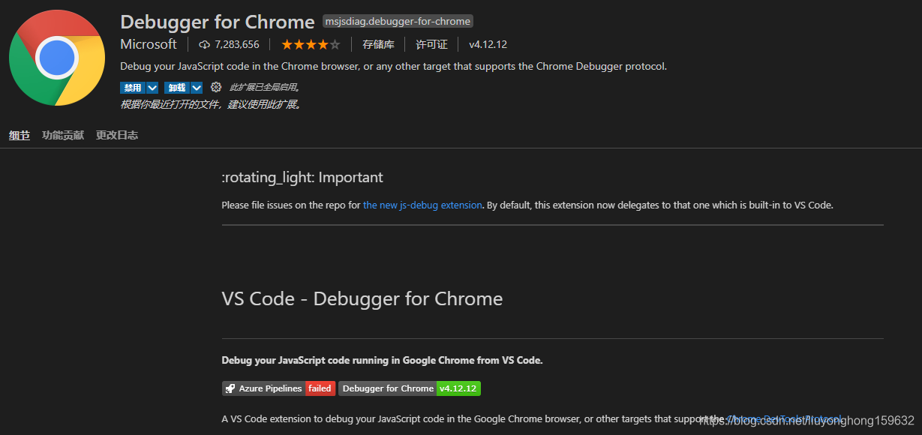This screenshot has width=922, height=435.
Task: Click the 7,283,656 install count
Action: pyautogui.click(x=237, y=44)
